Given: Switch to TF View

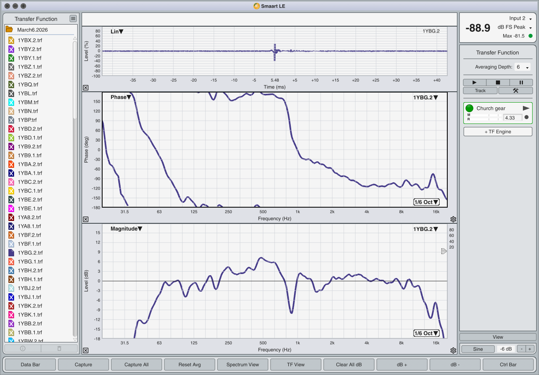Looking at the screenshot, I should pos(296,365).
